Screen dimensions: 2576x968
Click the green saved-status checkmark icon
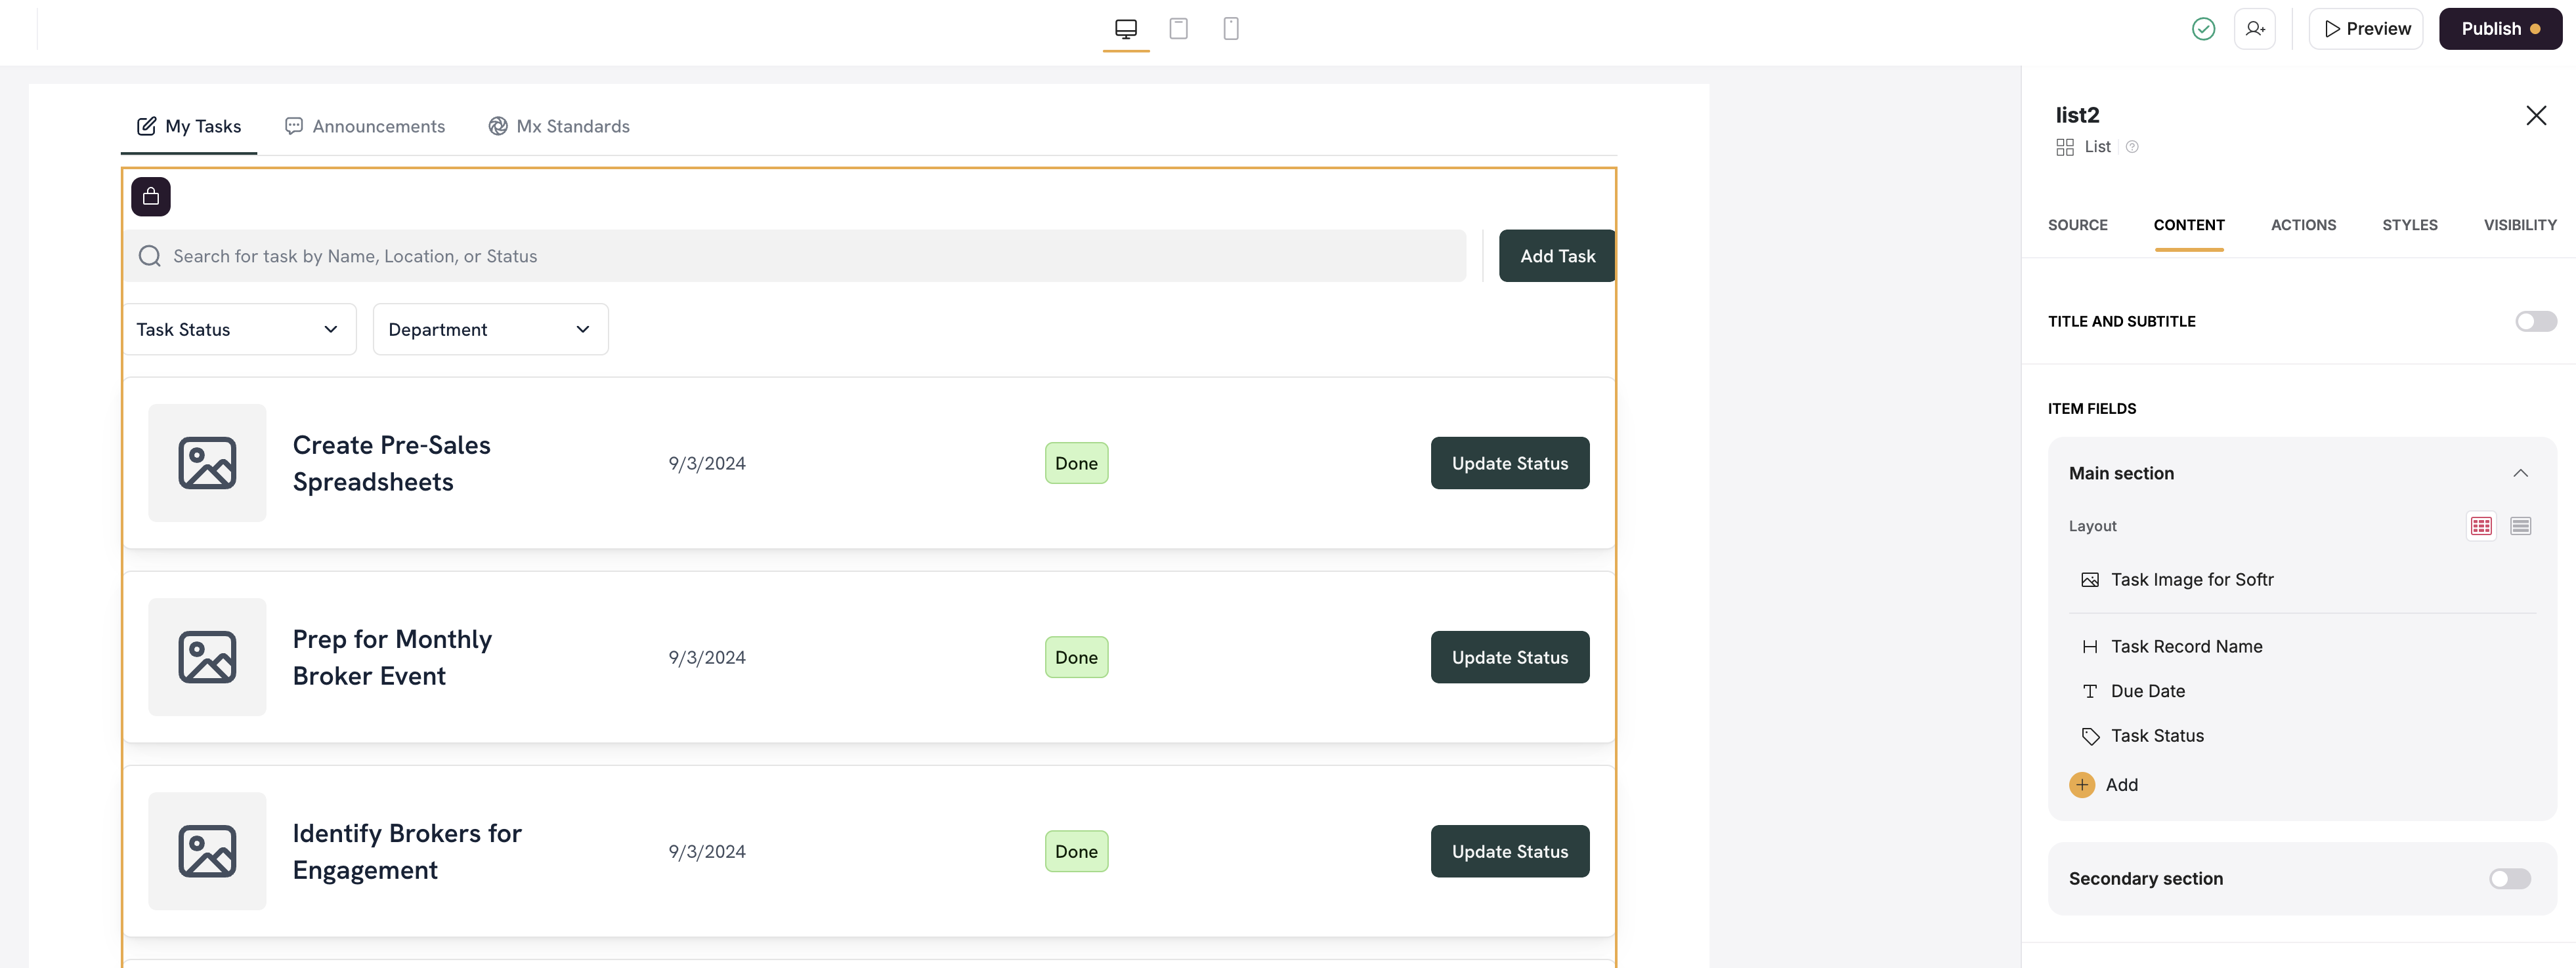(2203, 29)
